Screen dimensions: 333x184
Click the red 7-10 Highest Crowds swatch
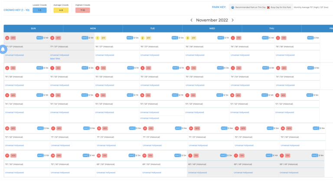click(x=83, y=10)
